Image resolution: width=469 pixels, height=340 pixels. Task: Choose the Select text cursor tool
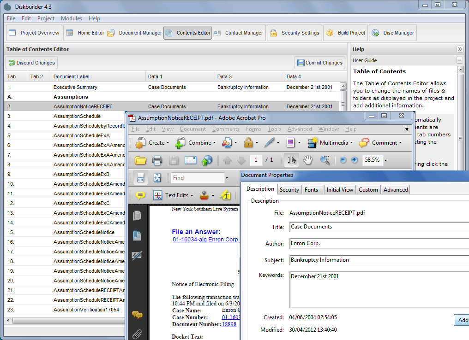click(291, 160)
